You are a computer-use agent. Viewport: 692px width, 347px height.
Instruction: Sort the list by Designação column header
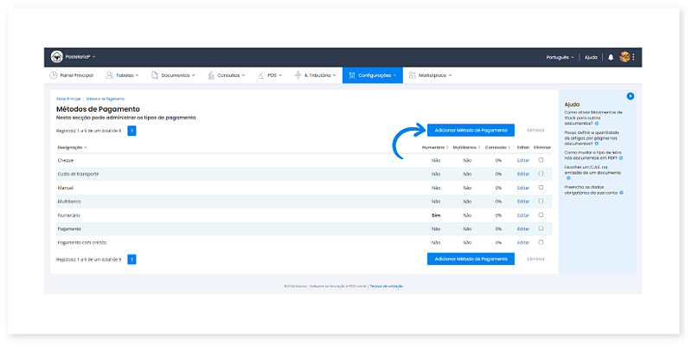point(72,148)
